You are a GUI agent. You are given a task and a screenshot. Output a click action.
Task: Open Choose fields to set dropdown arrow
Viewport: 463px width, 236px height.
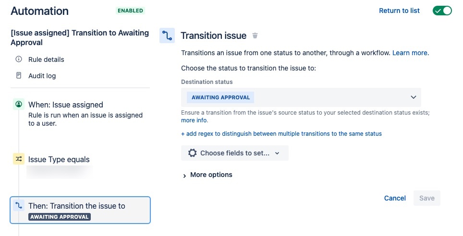click(x=277, y=153)
